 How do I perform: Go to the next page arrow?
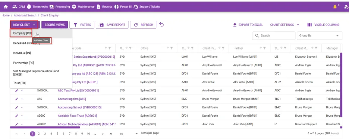(x=103, y=134)
